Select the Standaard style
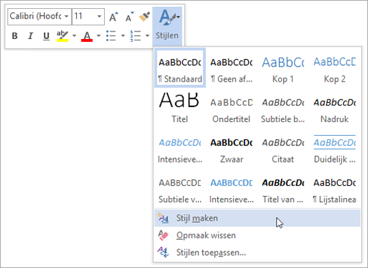This screenshot has height=268, width=368. [180, 68]
